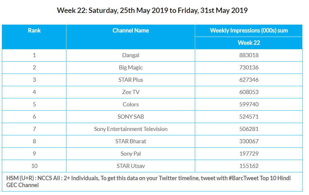The height and width of the screenshot is (195, 309).
Task: Click rank number 10 cell
Action: (34, 166)
